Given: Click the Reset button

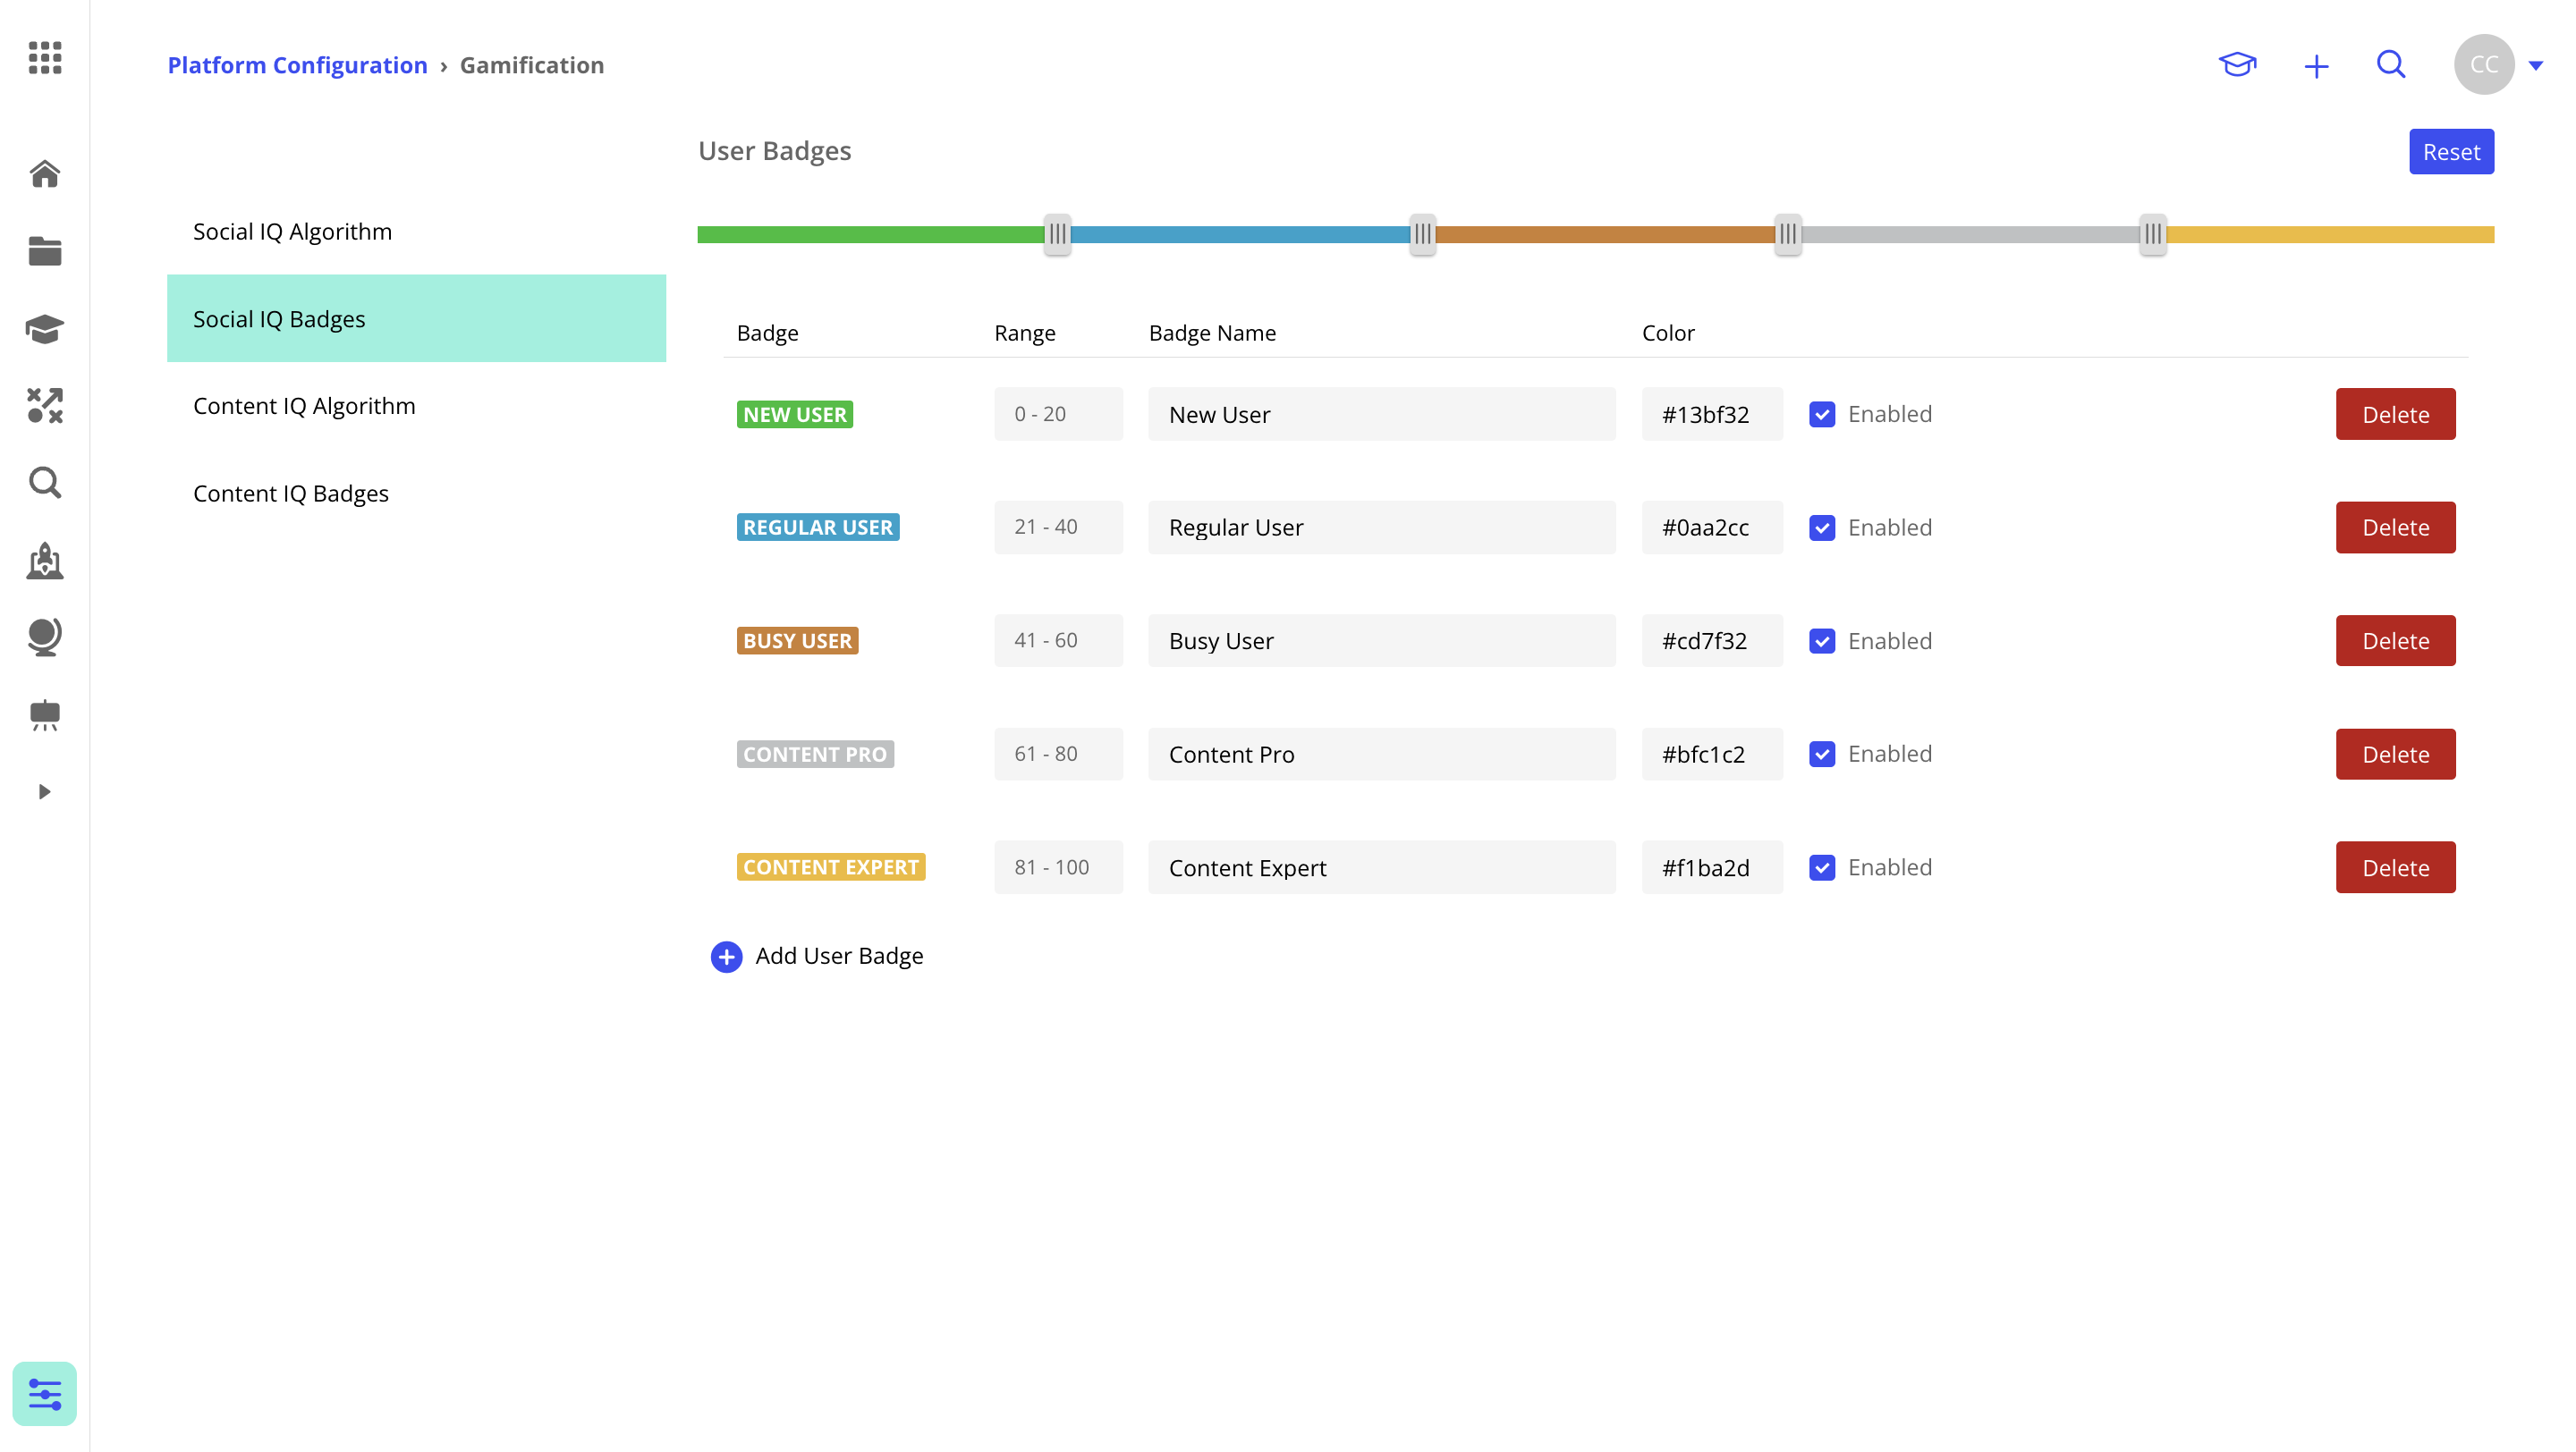Looking at the screenshot, I should pos(2451,152).
